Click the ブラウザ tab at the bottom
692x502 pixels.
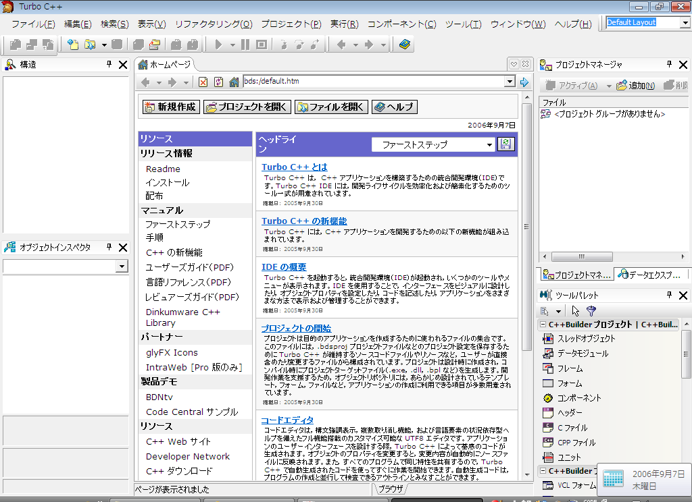[x=391, y=489]
